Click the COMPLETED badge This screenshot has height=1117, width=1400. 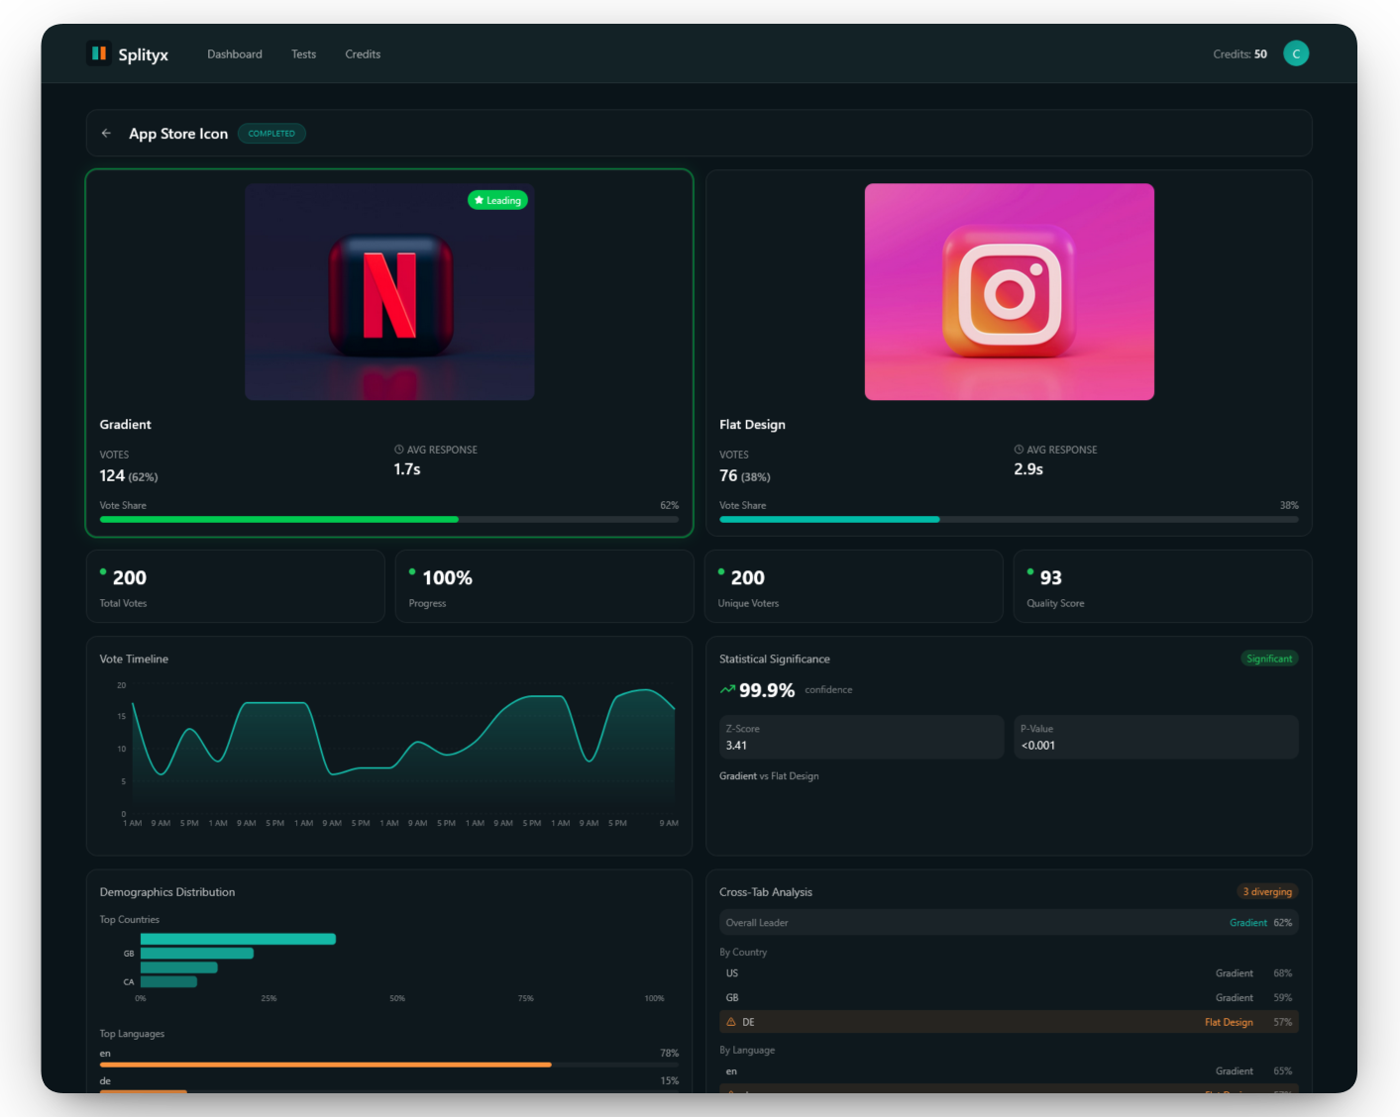[x=271, y=133]
